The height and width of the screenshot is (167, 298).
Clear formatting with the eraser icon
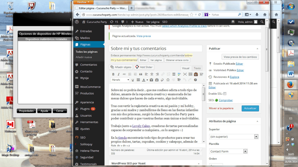coord(162,80)
